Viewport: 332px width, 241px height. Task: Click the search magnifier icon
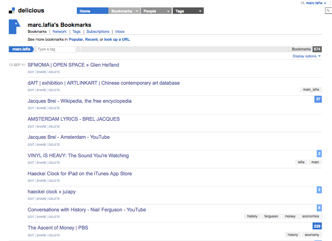pyautogui.click(x=328, y=10)
